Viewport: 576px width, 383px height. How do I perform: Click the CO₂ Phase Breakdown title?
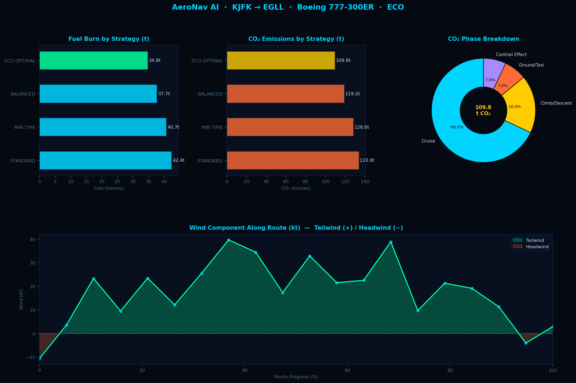click(x=483, y=39)
